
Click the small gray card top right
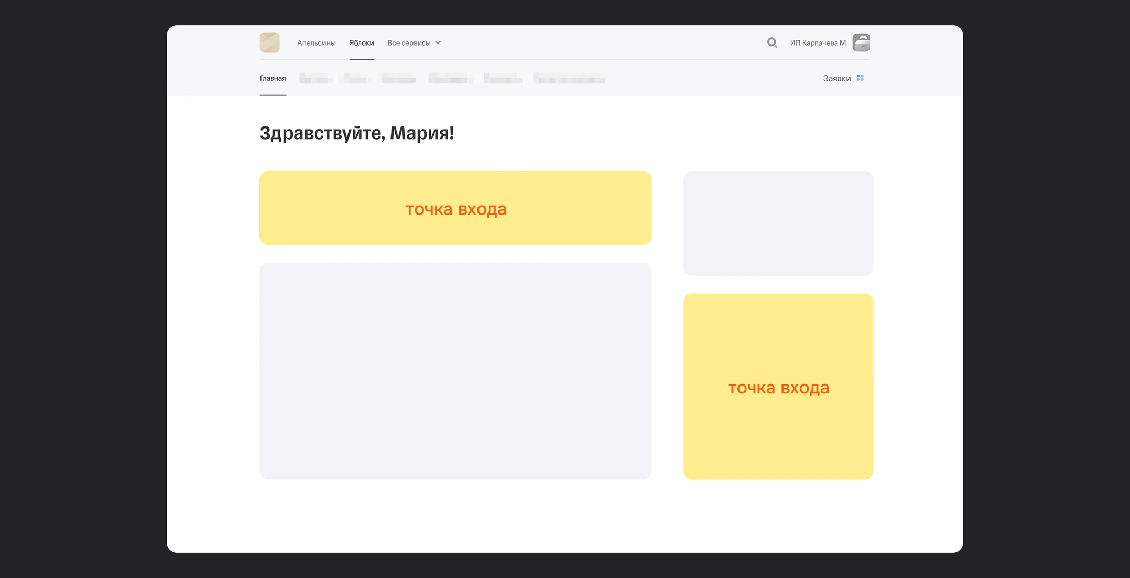pos(778,223)
